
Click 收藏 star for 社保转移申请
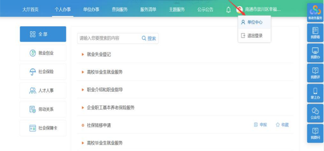(282, 125)
